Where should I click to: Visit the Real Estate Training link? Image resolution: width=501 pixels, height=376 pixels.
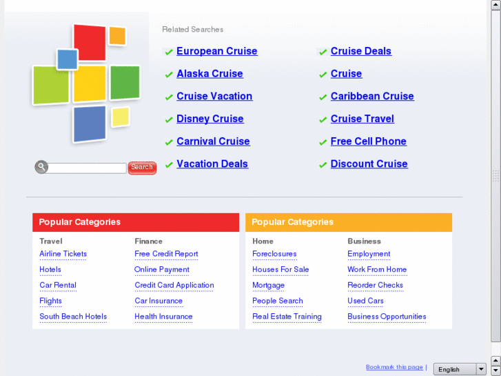(x=287, y=317)
